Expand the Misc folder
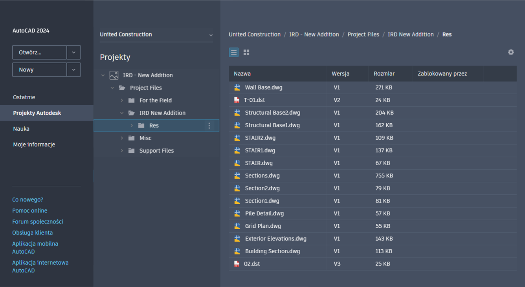Image resolution: width=525 pixels, height=287 pixels. pyautogui.click(x=122, y=138)
